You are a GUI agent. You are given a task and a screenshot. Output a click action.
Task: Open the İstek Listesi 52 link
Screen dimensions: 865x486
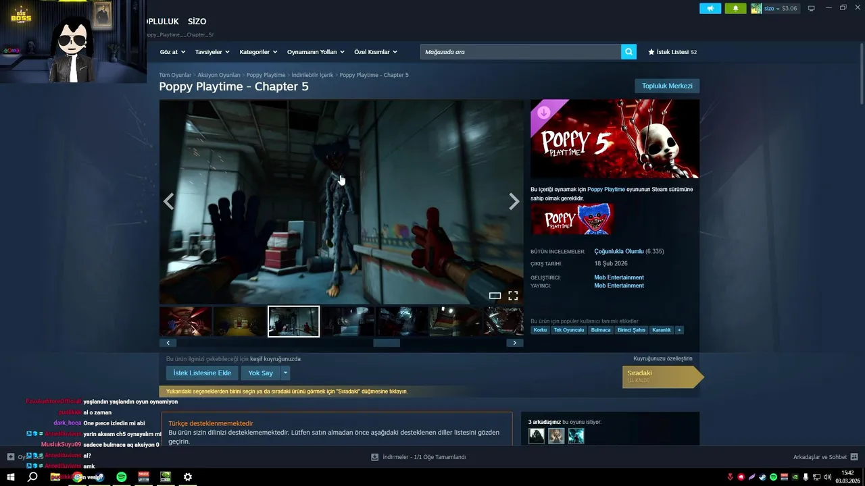(672, 52)
